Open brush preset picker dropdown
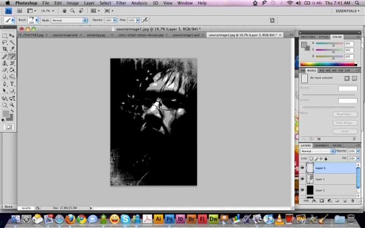Screen dimensions: 365x228 point(36,21)
